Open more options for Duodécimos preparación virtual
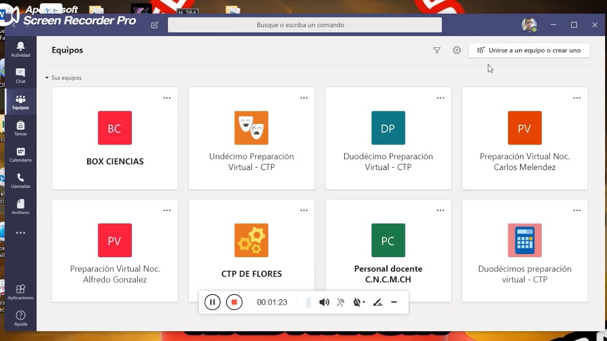This screenshot has width=607, height=341. click(577, 210)
